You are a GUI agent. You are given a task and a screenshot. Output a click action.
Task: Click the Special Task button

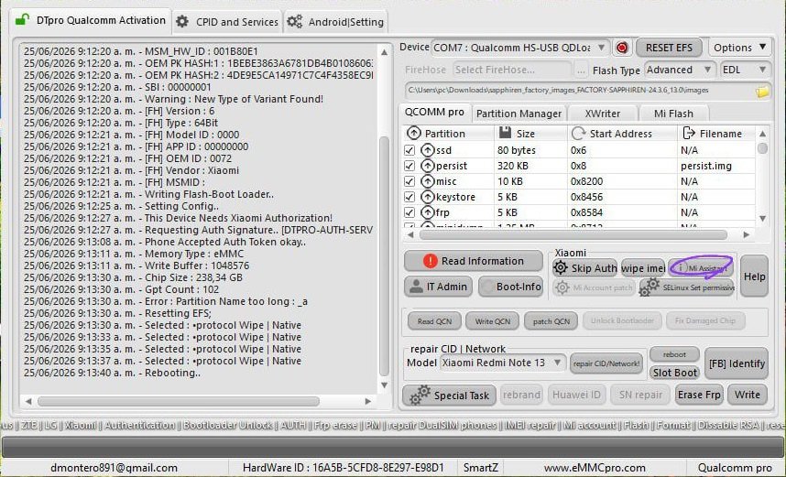[449, 395]
